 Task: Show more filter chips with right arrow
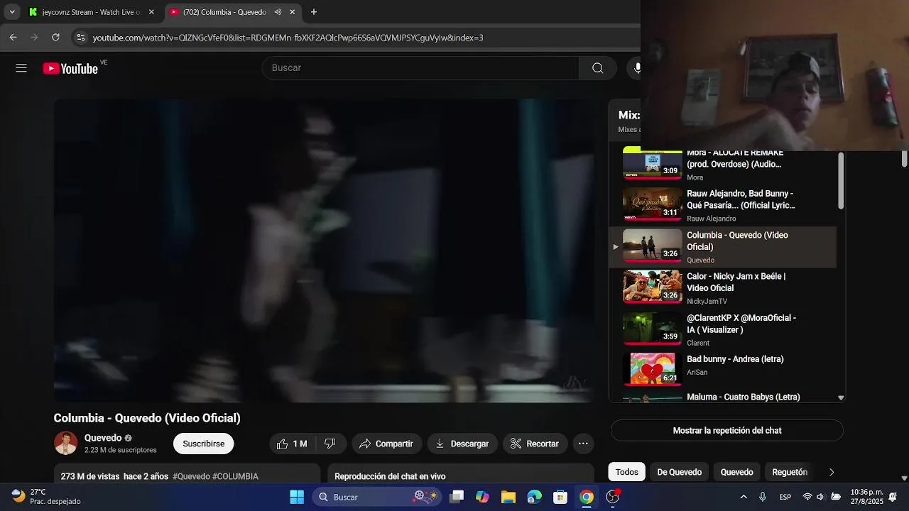[832, 472]
